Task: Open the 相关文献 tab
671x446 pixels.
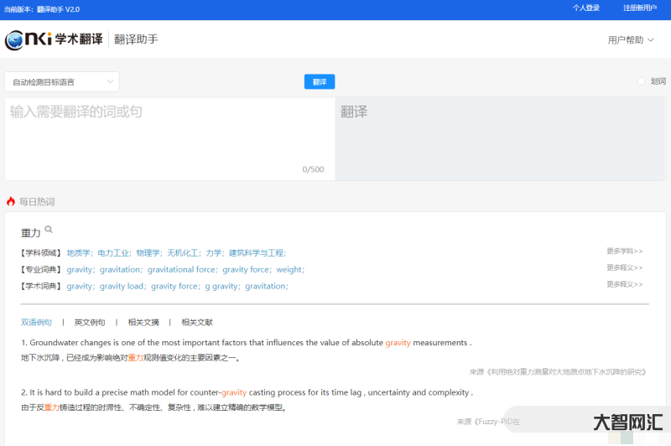Action: pyautogui.click(x=197, y=322)
